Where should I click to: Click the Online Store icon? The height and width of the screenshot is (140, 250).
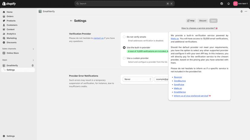(4, 53)
